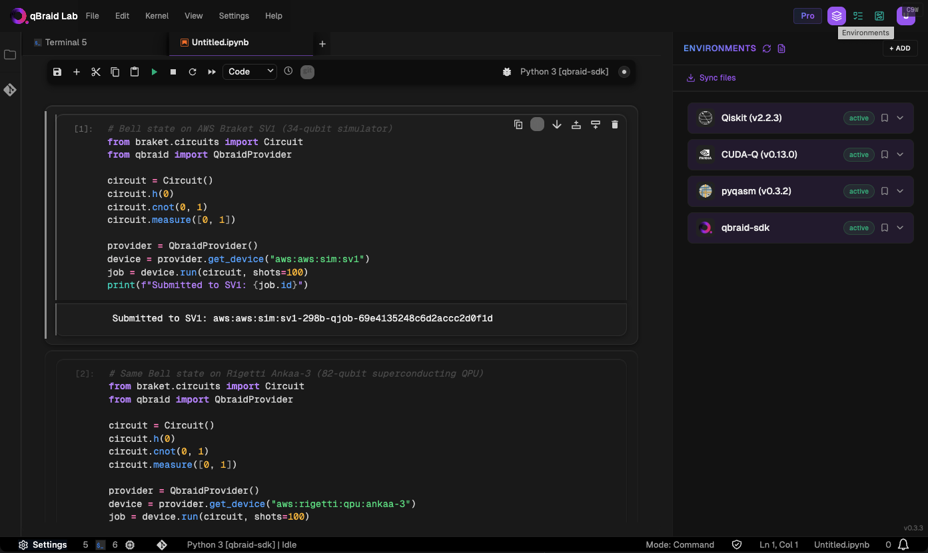Image resolution: width=928 pixels, height=553 pixels.
Task: Click the active badge on pyqasm environment
Action: [x=859, y=191]
